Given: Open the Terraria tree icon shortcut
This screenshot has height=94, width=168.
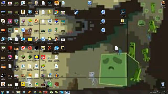Looking at the screenshot, I should click(56, 30).
